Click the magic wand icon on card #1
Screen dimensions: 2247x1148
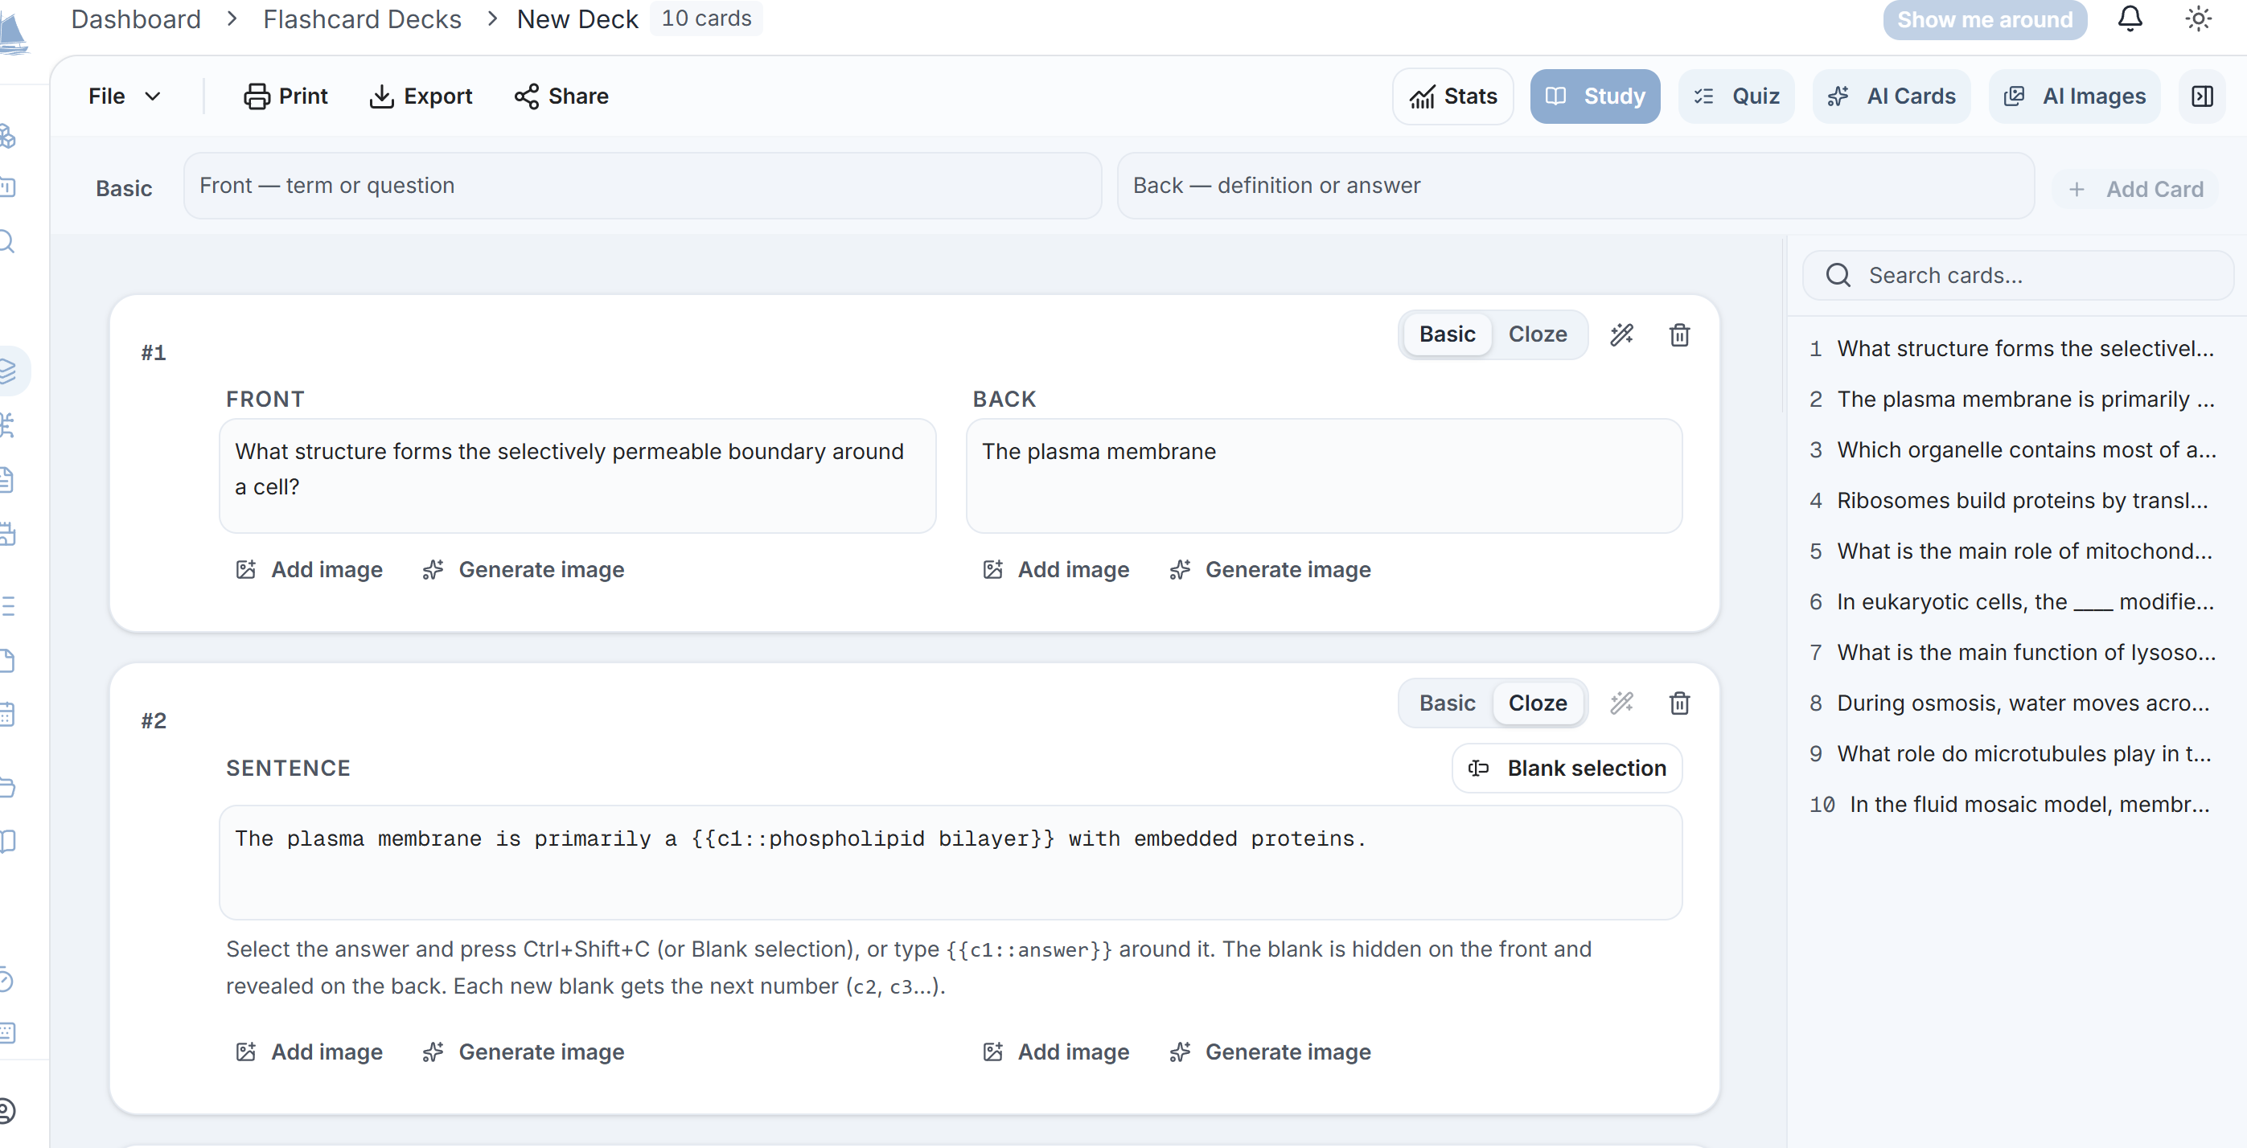[1621, 334]
